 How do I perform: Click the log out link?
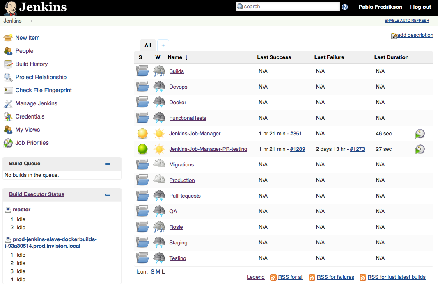click(x=422, y=7)
